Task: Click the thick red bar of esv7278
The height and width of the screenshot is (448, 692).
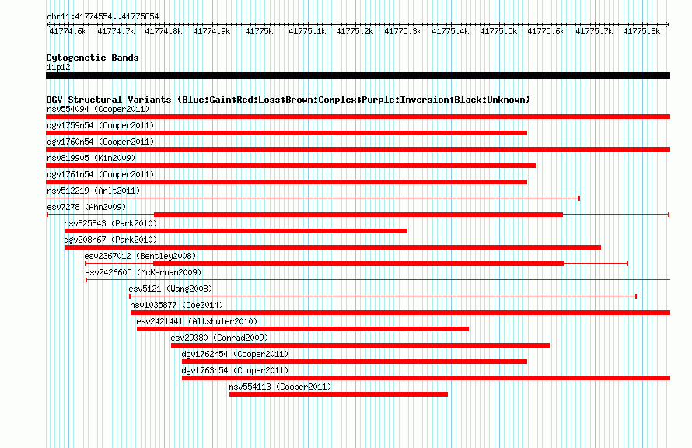Action: pos(358,215)
